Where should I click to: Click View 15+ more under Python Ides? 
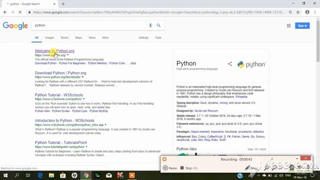pos(256,149)
